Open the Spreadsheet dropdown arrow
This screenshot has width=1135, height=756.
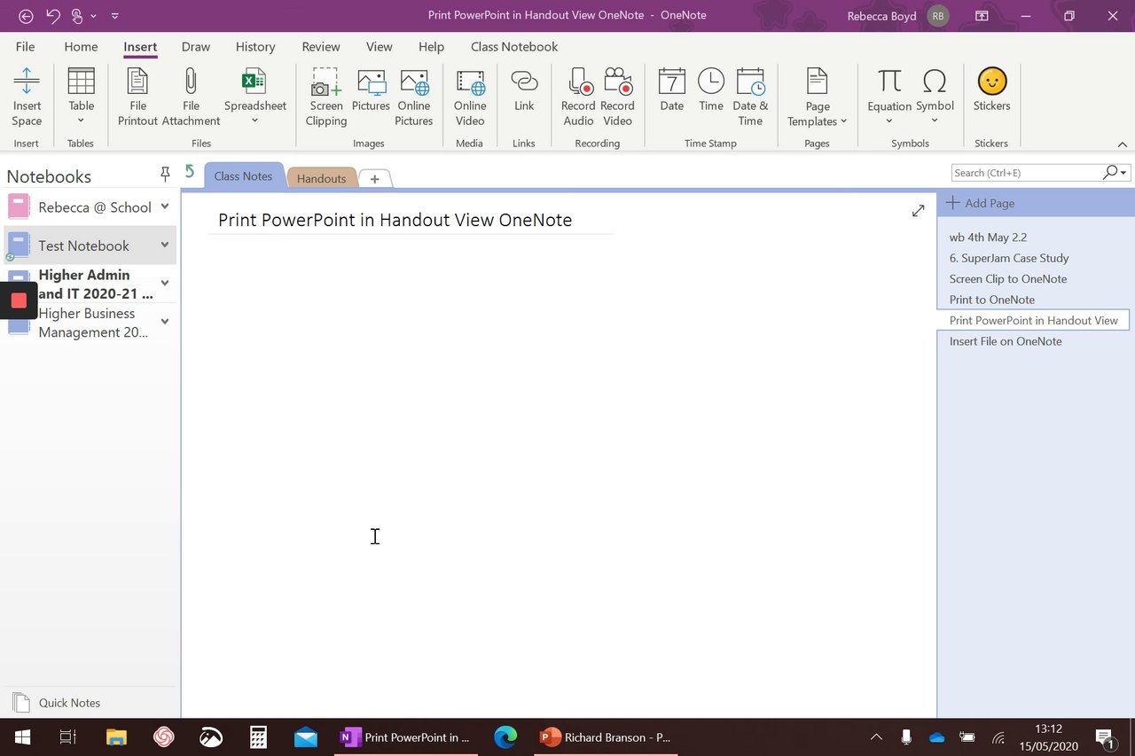coord(254,121)
